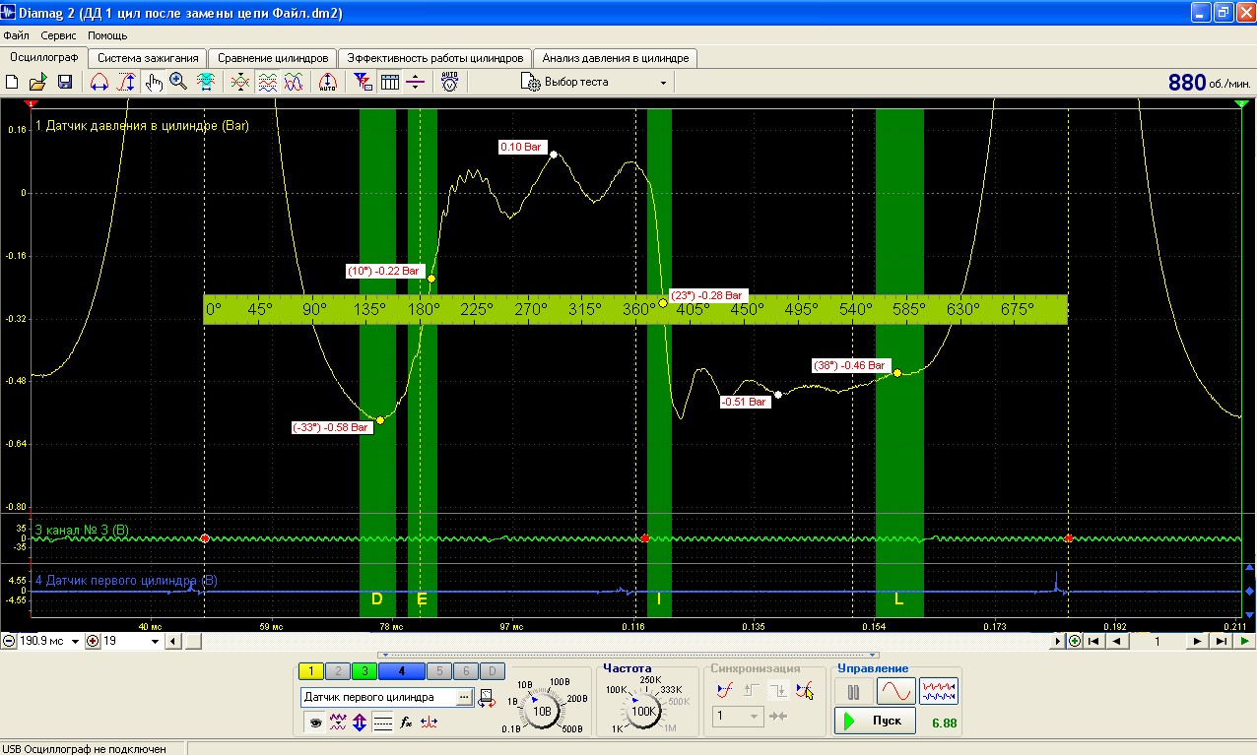Screen dimensions: 1257x755
Task: Click the Пуск start button
Action: click(x=876, y=721)
